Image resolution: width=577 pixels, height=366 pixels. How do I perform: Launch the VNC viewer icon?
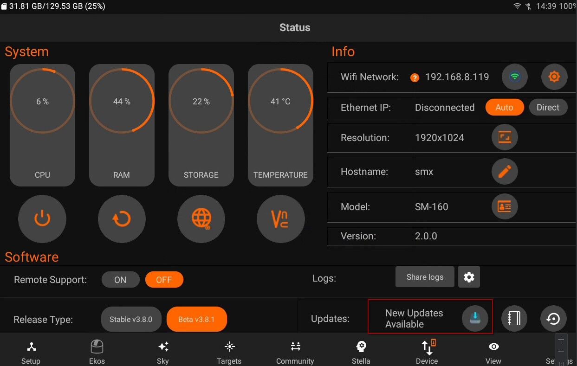[x=280, y=218]
